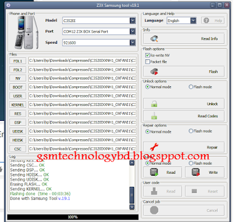Viewport: 246px width, 222px height.
Task: Click the Repair button label
Action: 212,147
